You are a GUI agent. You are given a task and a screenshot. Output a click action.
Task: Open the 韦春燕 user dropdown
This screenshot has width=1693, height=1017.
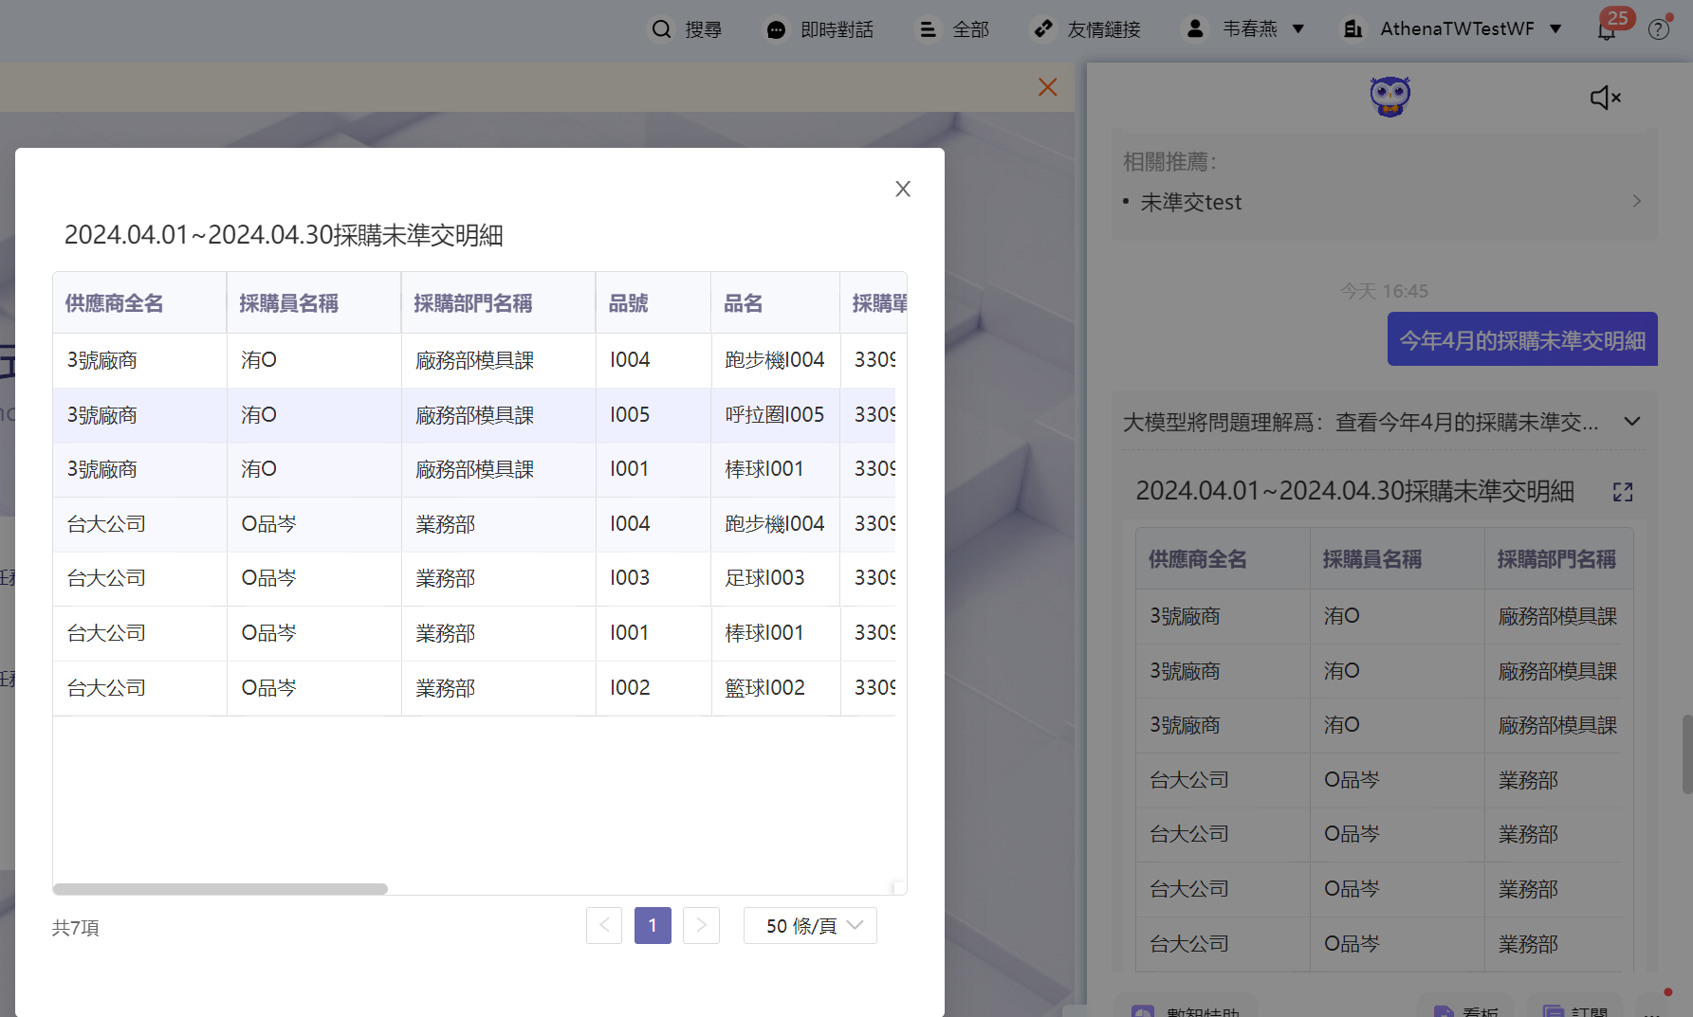(1297, 29)
